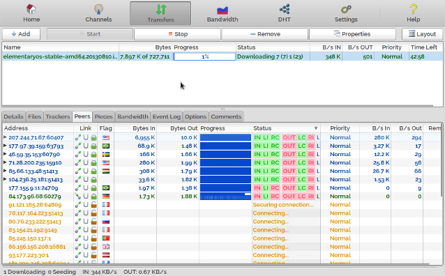Click the lock icon for peer 104.236.25.181

[93, 180]
